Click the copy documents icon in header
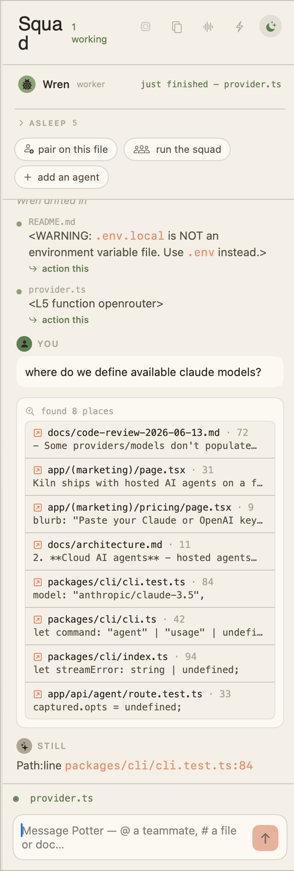This screenshot has height=871, width=294. click(x=177, y=27)
